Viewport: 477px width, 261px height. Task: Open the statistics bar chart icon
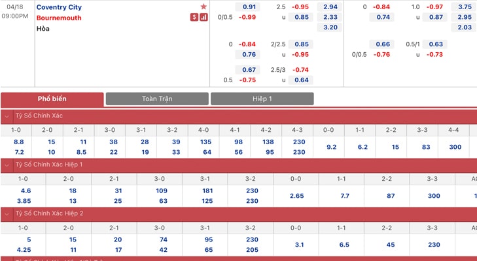click(x=203, y=18)
